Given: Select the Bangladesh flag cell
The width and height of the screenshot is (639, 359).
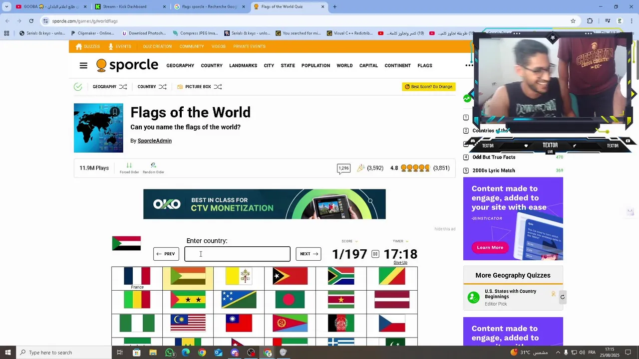Looking at the screenshot, I should (290, 300).
